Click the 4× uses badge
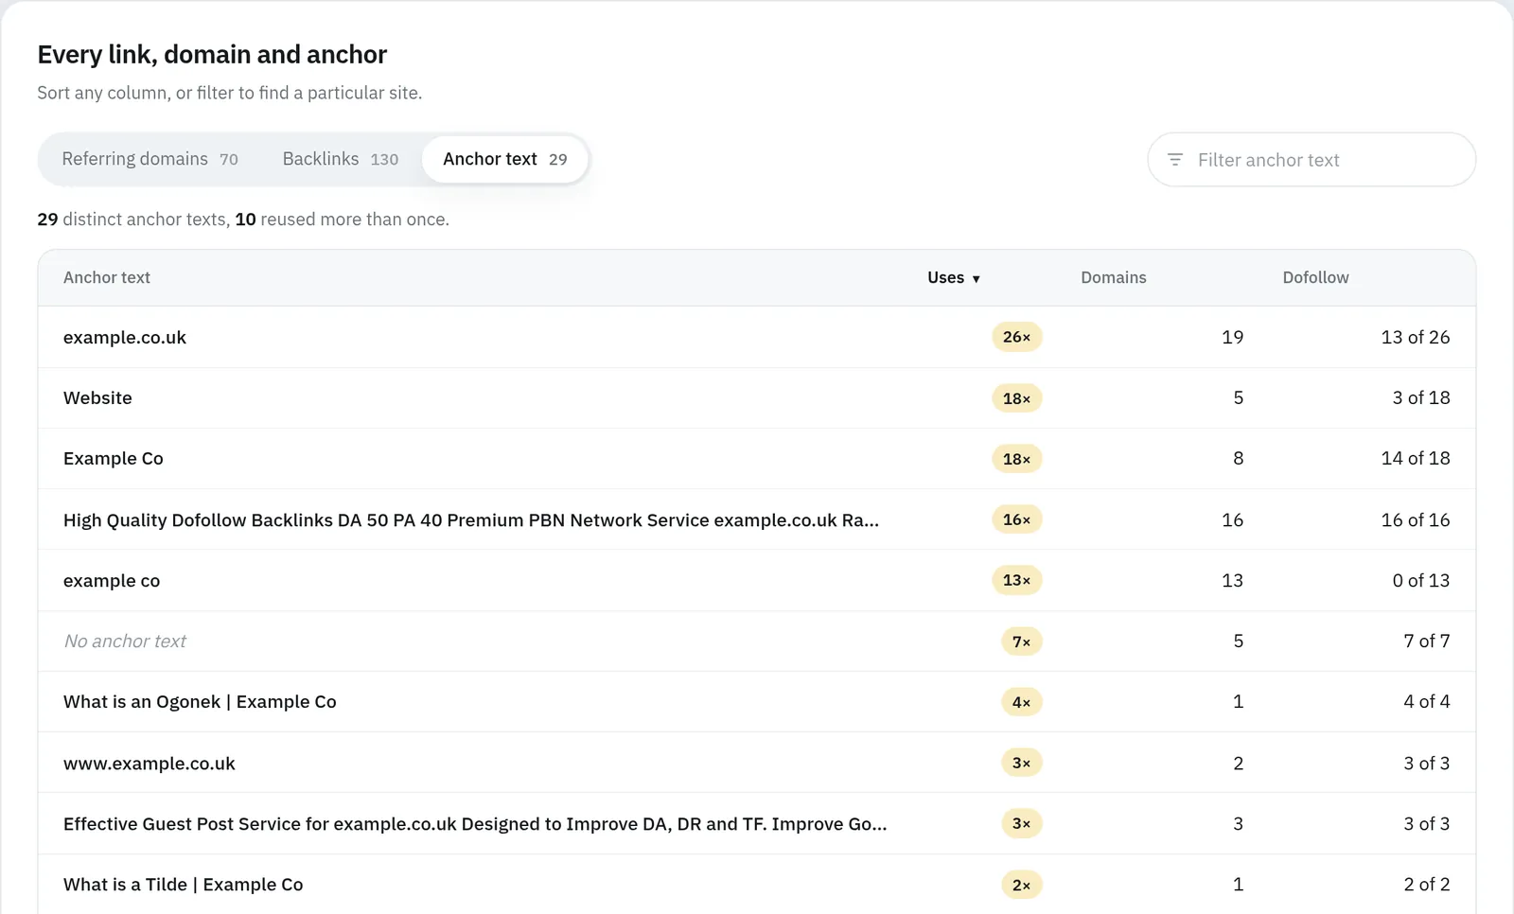This screenshot has height=914, width=1514. tap(1022, 702)
